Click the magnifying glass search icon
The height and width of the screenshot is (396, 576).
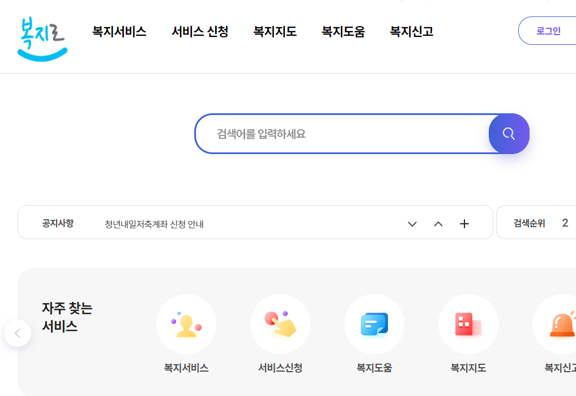pos(508,134)
